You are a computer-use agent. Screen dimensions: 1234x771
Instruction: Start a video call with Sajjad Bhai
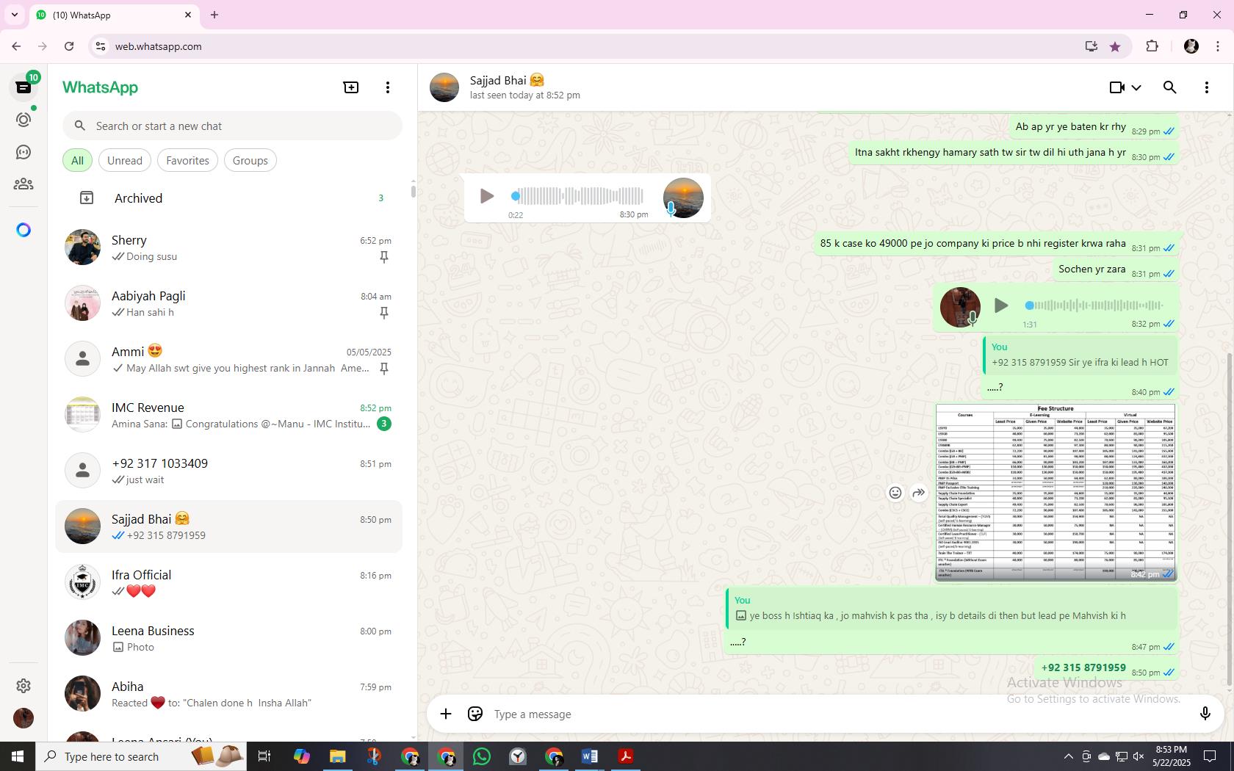[1116, 87]
